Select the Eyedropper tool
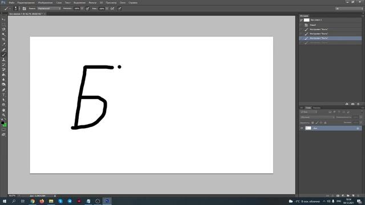The width and height of the screenshot is (365, 205). (3, 44)
